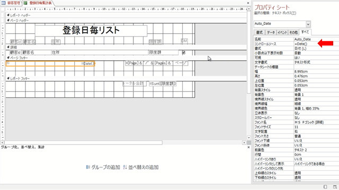
Task: Select the 登録日毎リスト title label
Action: tap(91, 31)
